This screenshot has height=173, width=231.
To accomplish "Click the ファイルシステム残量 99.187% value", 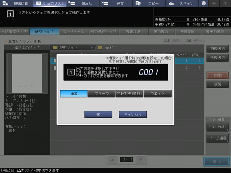I will pos(223,25).
